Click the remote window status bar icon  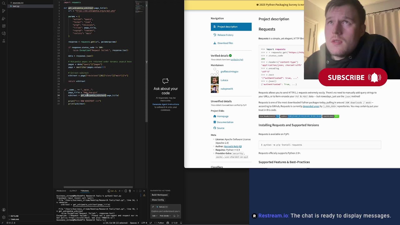pyautogui.click(x=2, y=223)
